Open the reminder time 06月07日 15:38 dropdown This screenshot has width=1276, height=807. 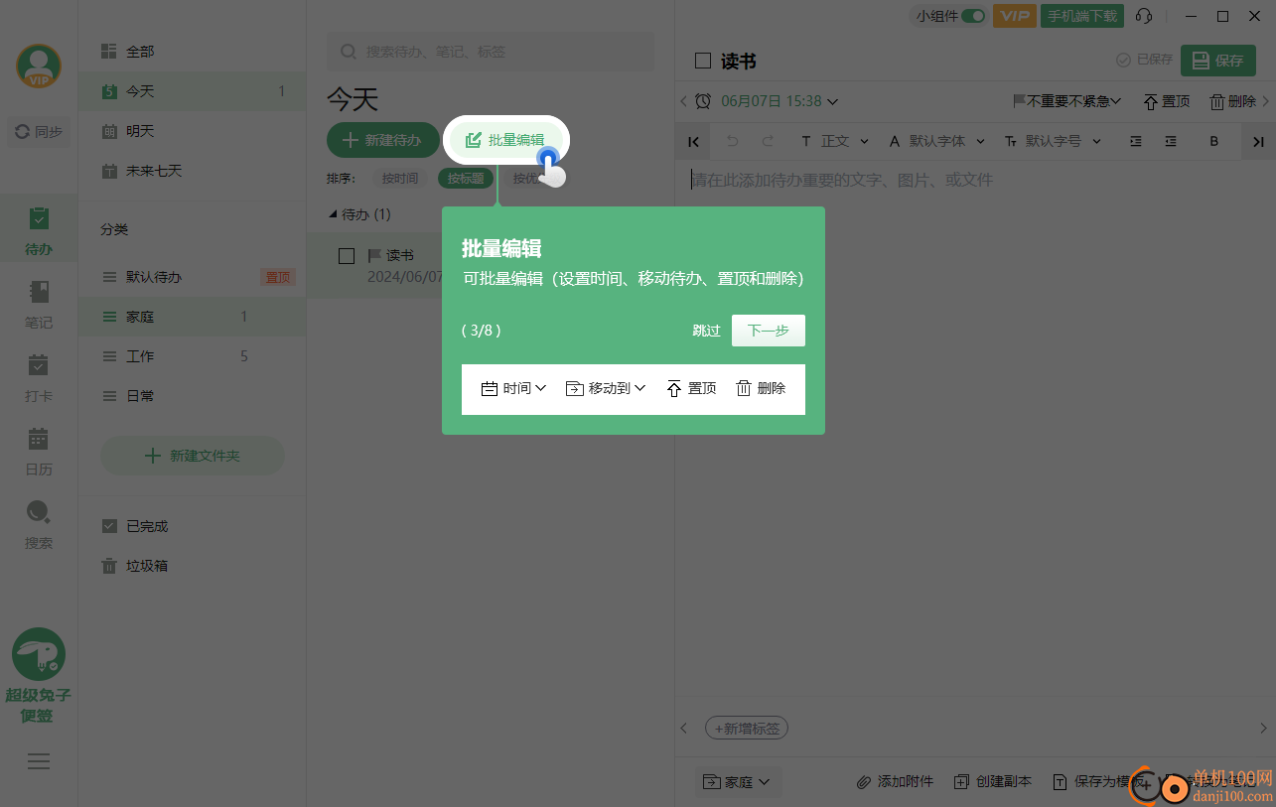click(780, 100)
